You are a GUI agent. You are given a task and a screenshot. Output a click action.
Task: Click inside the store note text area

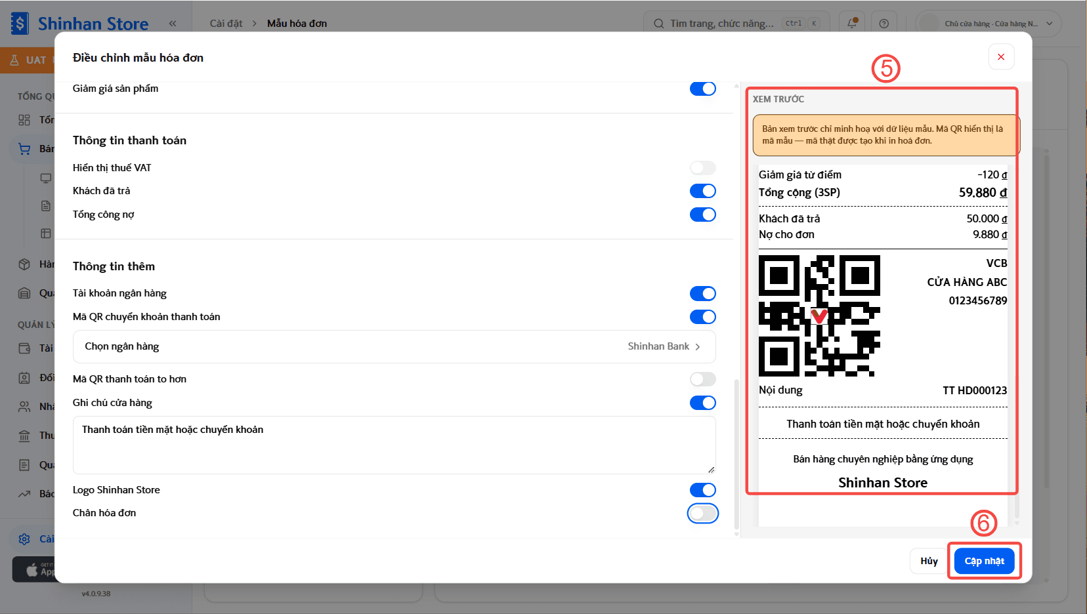(394, 445)
